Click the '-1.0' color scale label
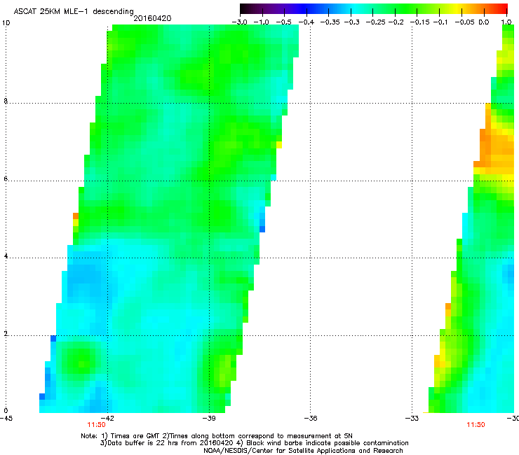The width and height of the screenshot is (519, 455). click(262, 22)
